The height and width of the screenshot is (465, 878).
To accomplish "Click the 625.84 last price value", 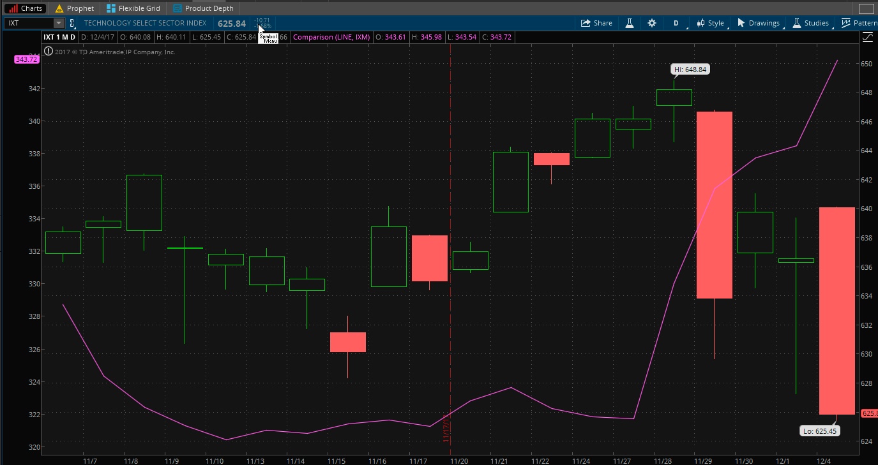I will tap(232, 24).
